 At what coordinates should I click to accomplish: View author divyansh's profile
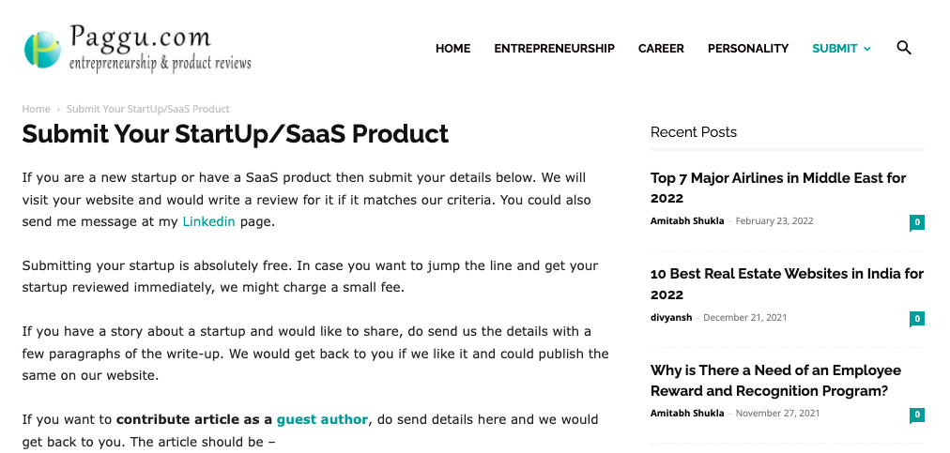click(670, 318)
